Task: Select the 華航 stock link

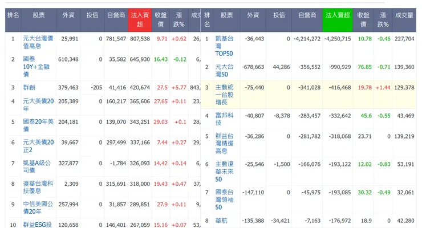Action: (222, 221)
